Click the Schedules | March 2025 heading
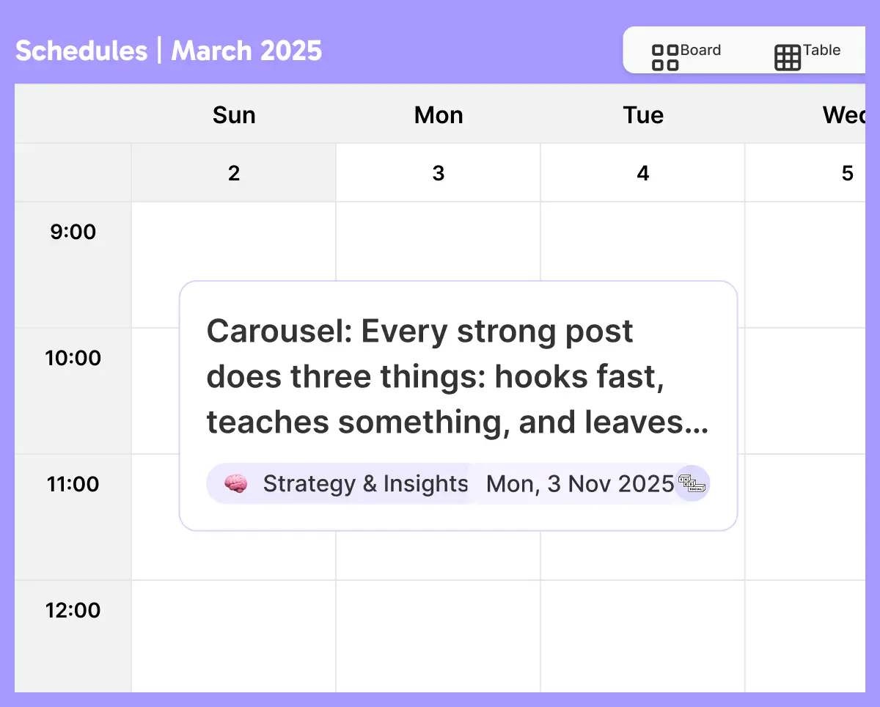Viewport: 880px width, 707px height. 169,51
